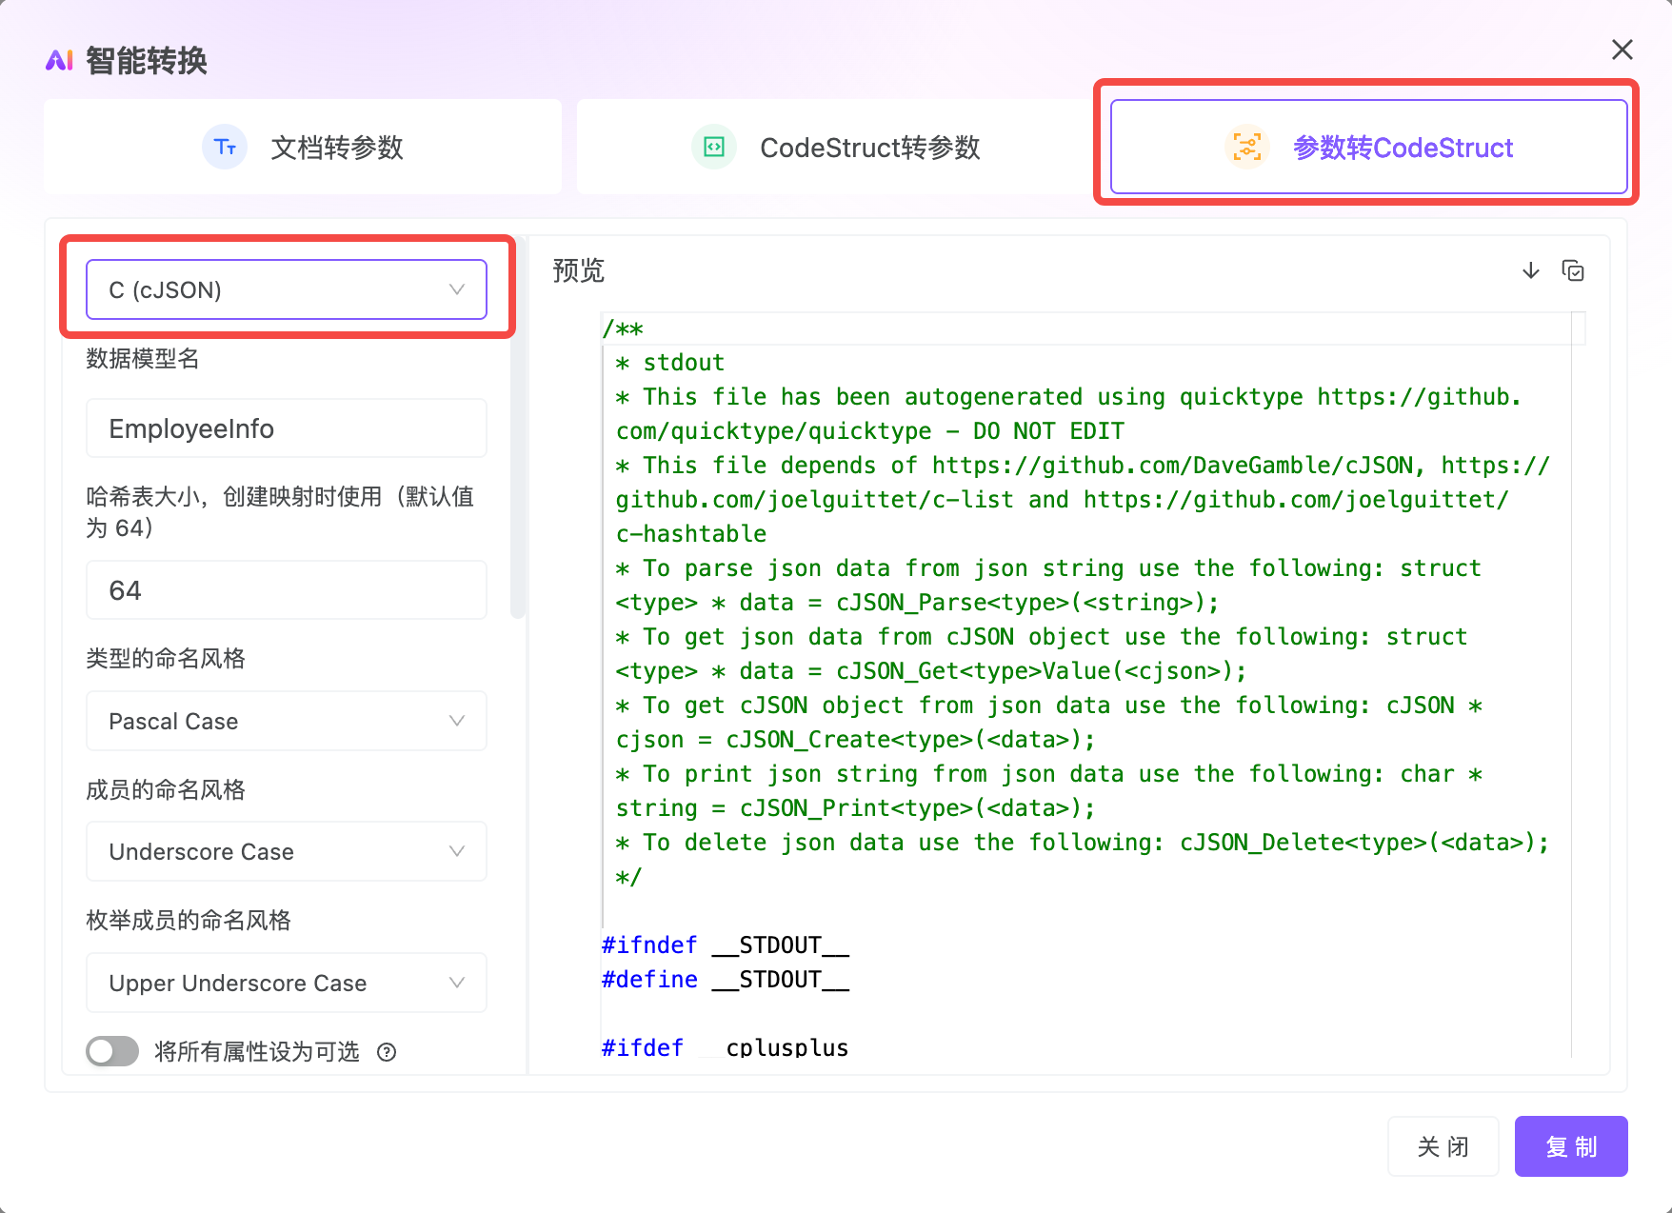Open the C (cJSON) language dropdown
This screenshot has width=1672, height=1213.
287,289
